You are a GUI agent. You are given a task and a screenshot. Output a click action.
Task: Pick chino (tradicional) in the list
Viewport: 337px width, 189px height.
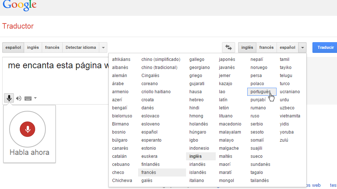[x=159, y=68]
